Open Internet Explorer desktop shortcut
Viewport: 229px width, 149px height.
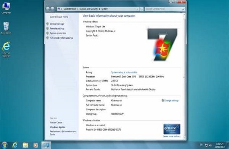tap(6, 50)
